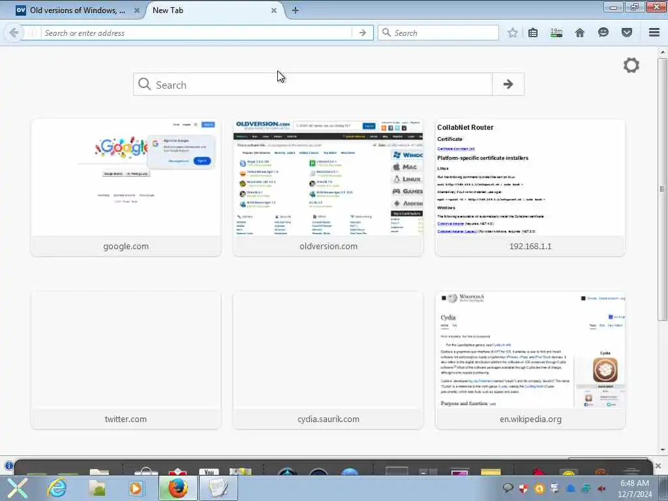Click the page vertical scrollbar thumb
Screen dimensions: 668x501
pyautogui.click(x=662, y=189)
